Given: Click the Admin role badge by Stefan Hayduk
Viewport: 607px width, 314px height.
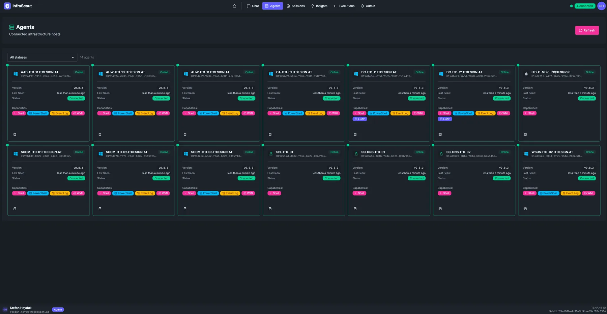Looking at the screenshot, I should (58, 310).
